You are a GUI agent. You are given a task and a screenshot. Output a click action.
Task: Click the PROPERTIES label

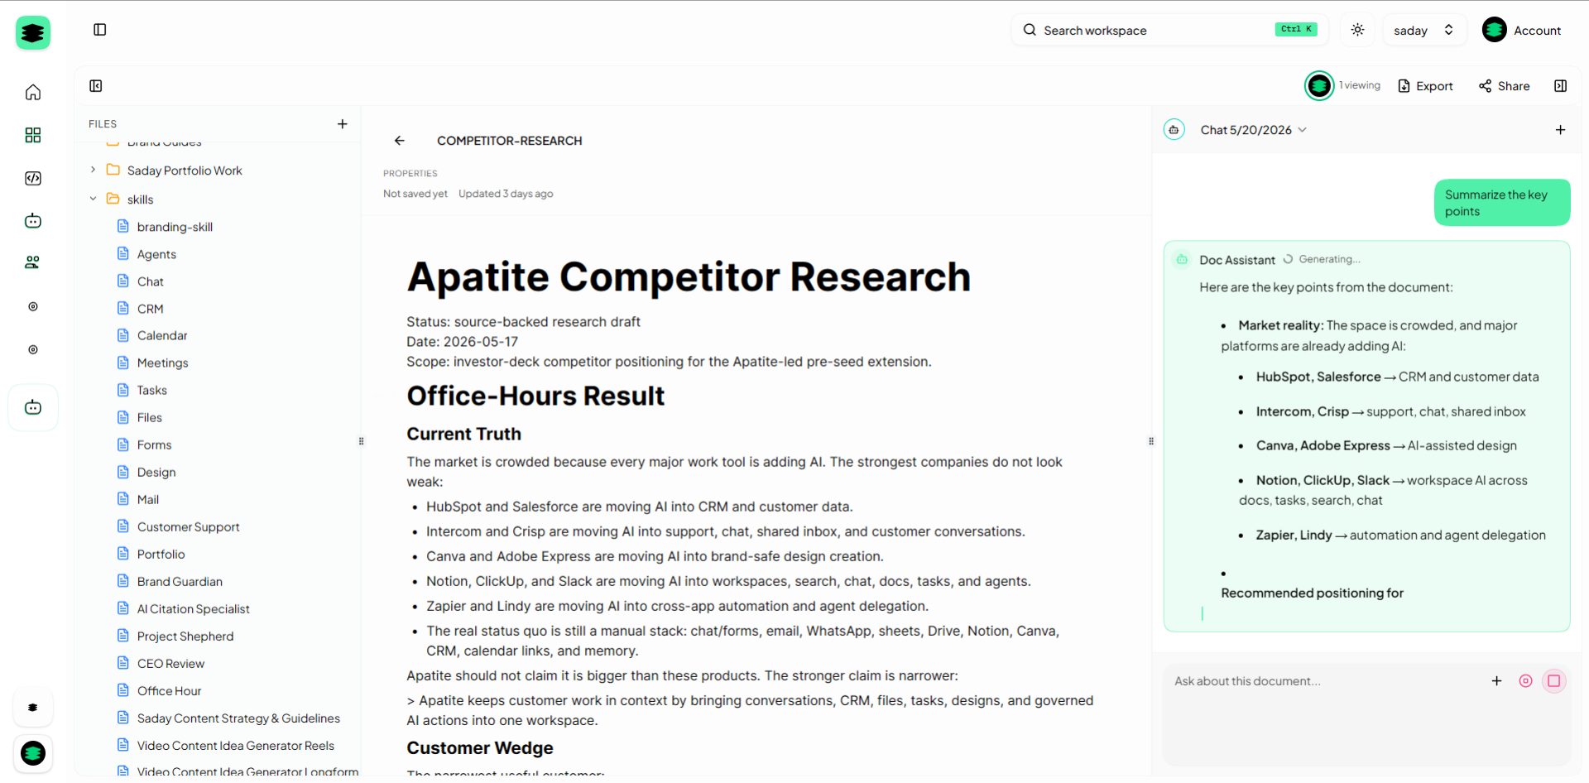tap(410, 174)
